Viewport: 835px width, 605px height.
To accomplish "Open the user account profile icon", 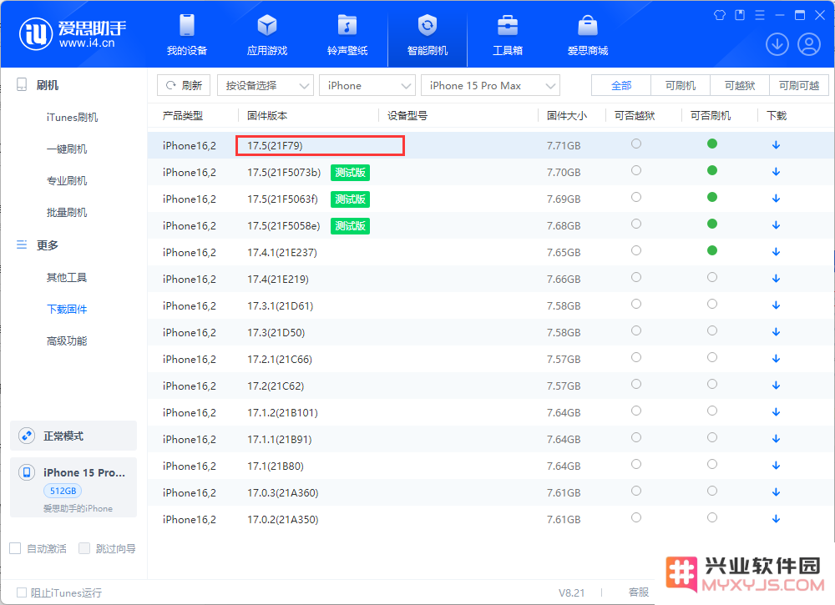I will pos(809,44).
